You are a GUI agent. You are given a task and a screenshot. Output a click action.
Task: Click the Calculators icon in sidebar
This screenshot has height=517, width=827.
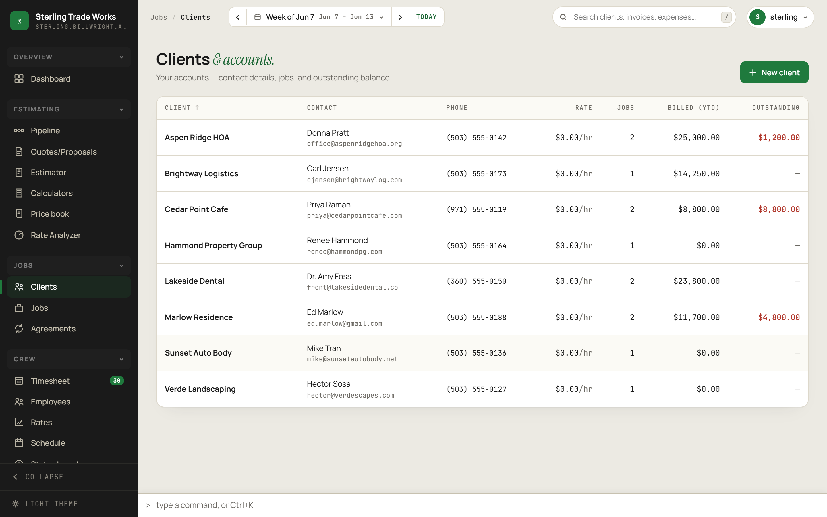(19, 193)
